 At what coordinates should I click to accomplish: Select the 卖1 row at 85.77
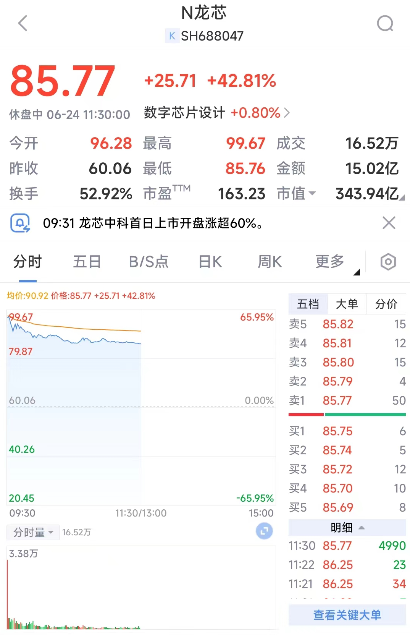point(347,400)
